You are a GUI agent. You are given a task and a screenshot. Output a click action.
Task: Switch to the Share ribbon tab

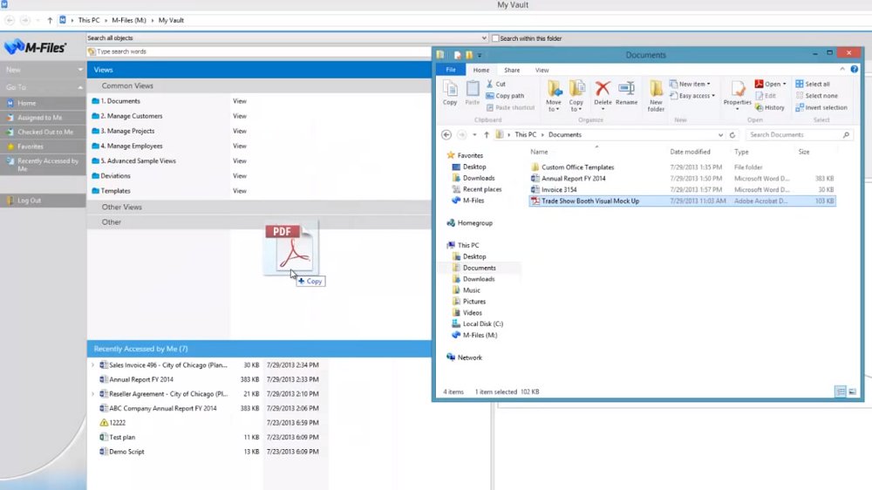(x=512, y=70)
